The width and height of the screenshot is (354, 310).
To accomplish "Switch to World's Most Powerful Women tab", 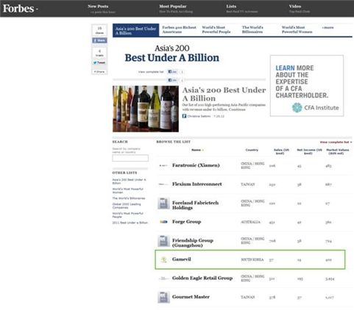I will coord(297,29).
